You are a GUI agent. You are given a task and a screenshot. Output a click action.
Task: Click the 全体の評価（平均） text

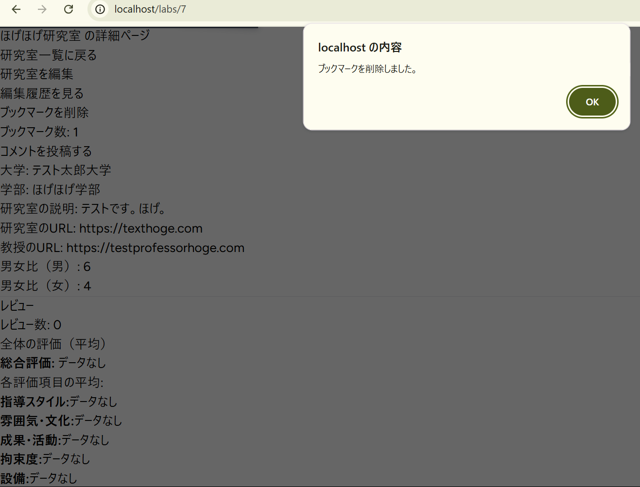pos(53,344)
